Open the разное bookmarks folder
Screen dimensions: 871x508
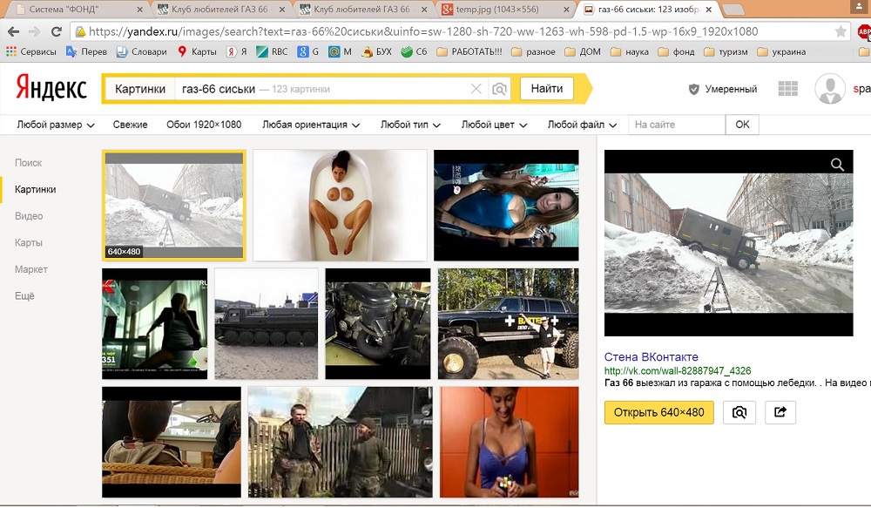coord(533,51)
